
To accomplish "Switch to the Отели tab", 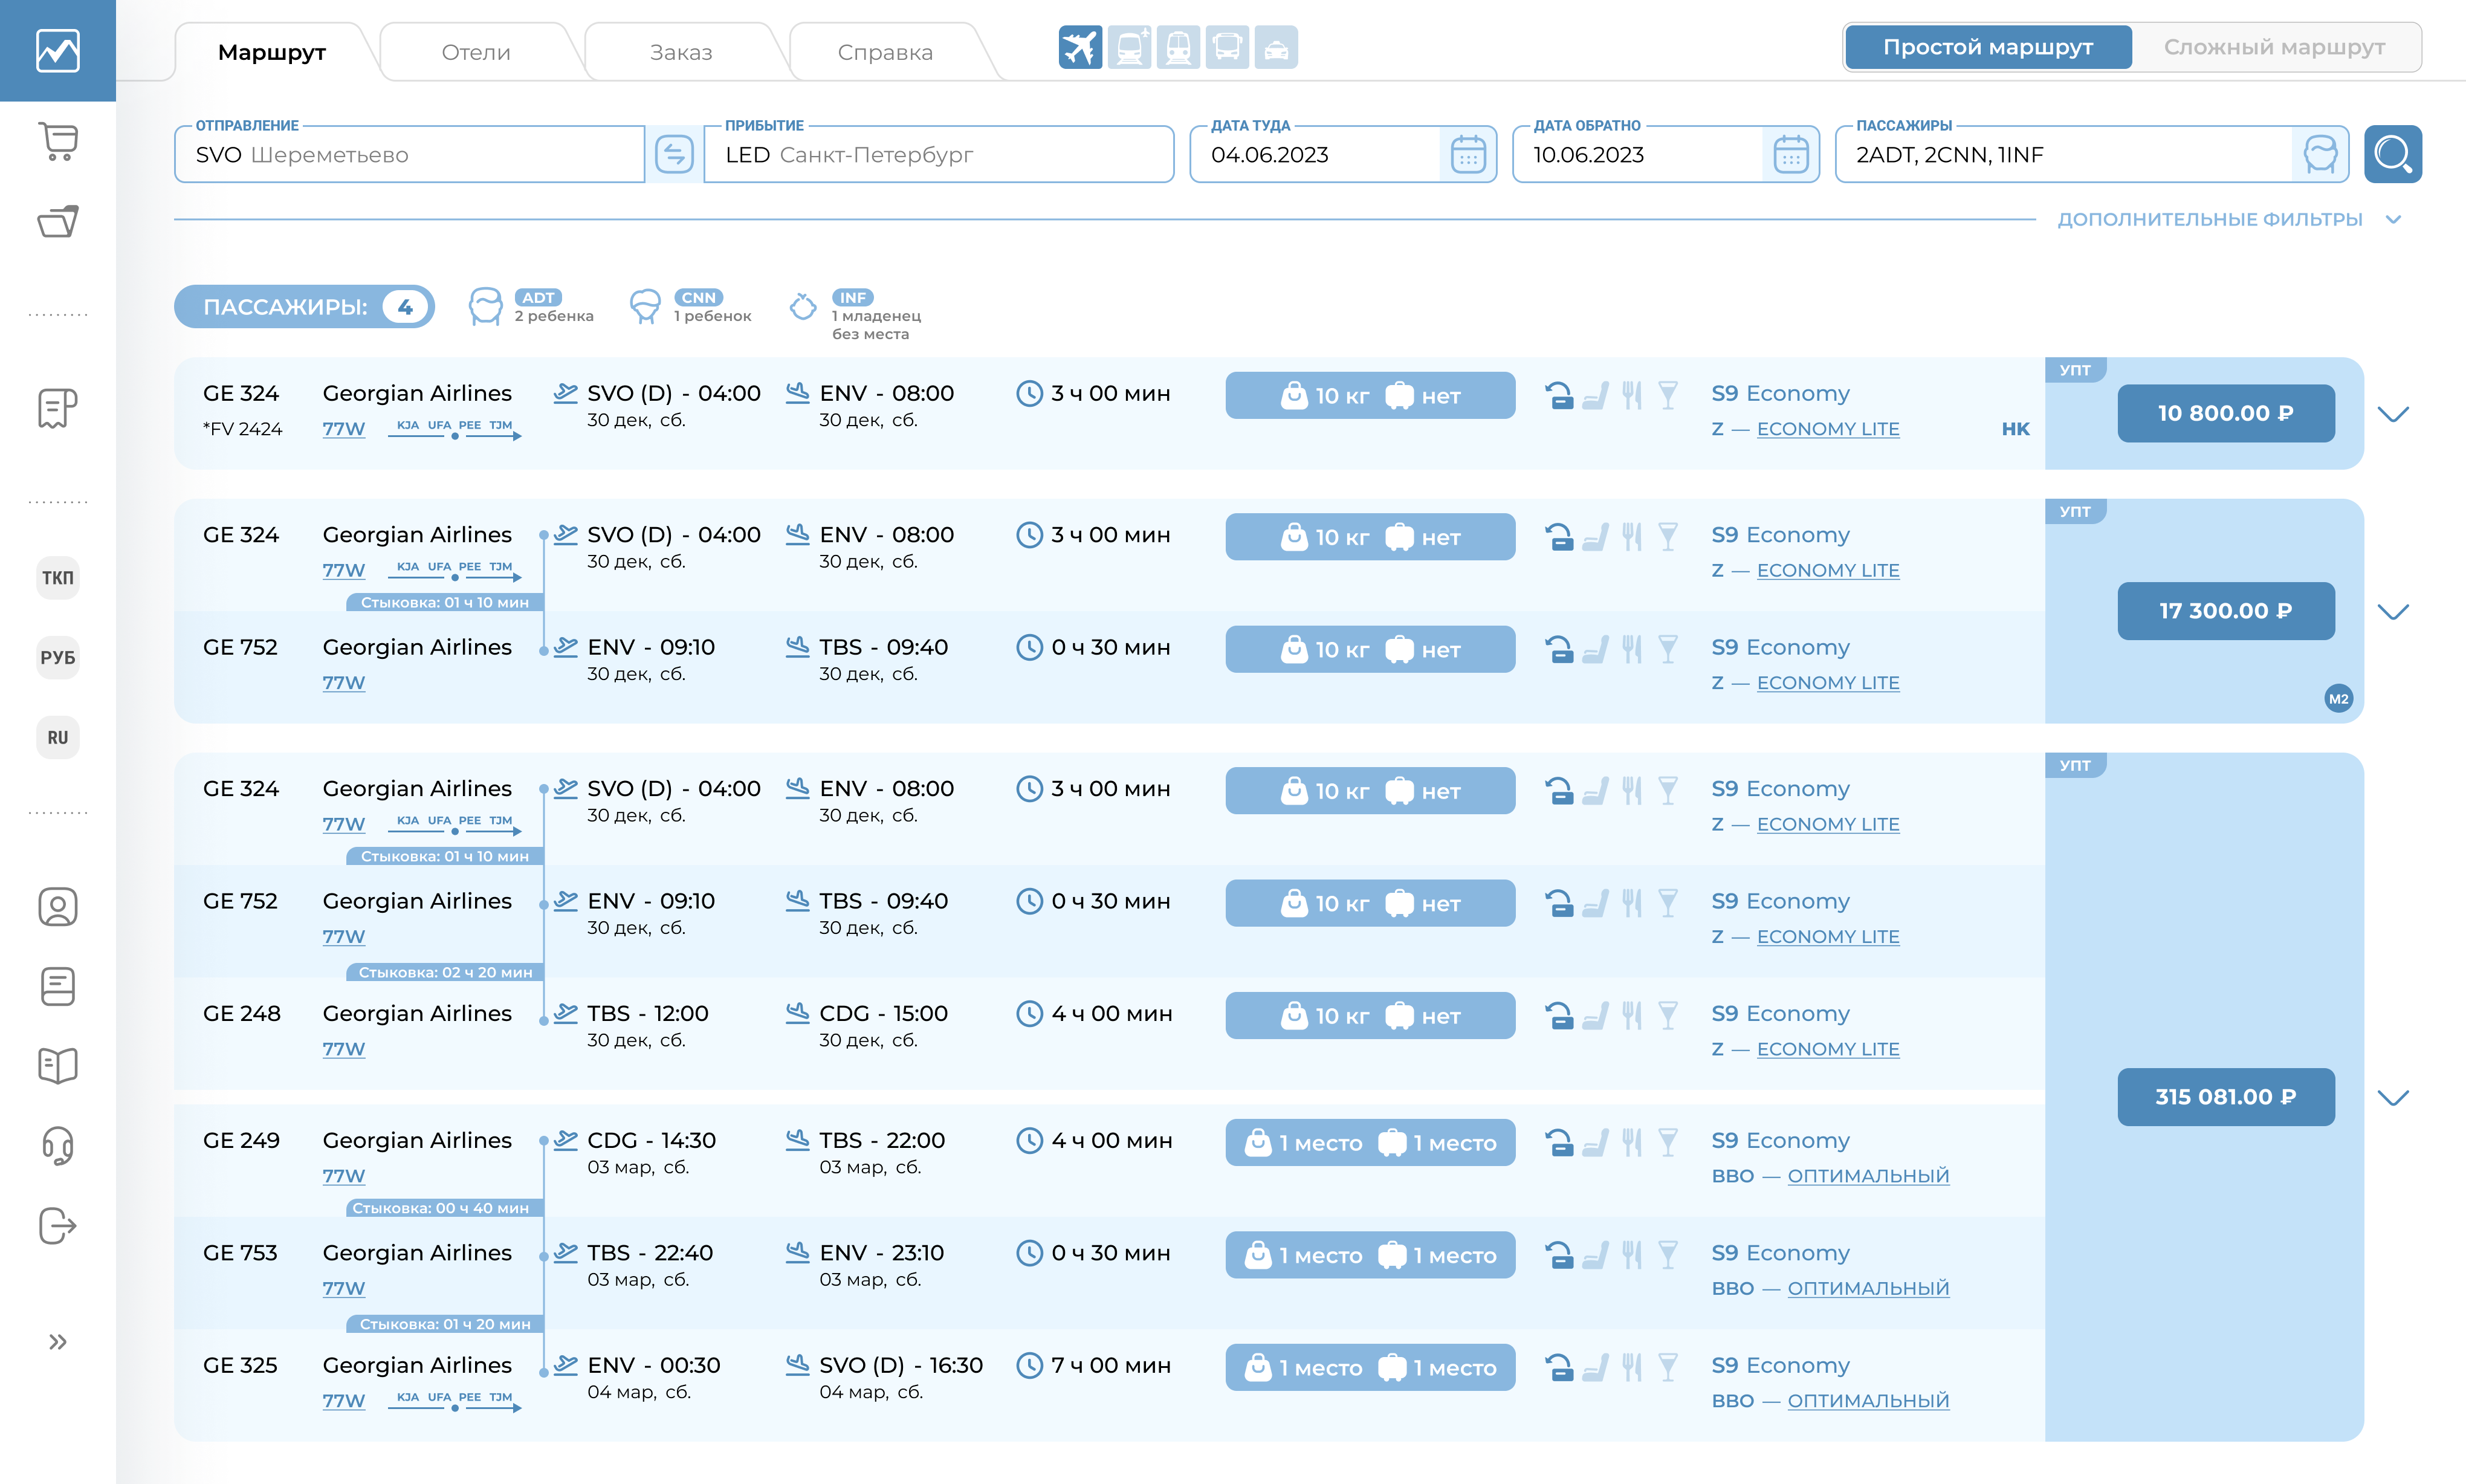I will coord(476,52).
